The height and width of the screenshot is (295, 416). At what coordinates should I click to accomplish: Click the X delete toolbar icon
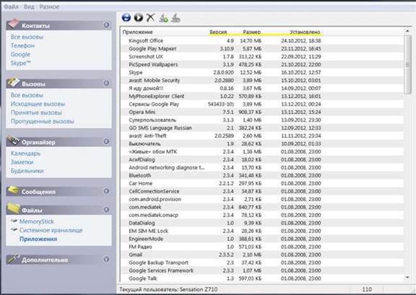[x=150, y=18]
